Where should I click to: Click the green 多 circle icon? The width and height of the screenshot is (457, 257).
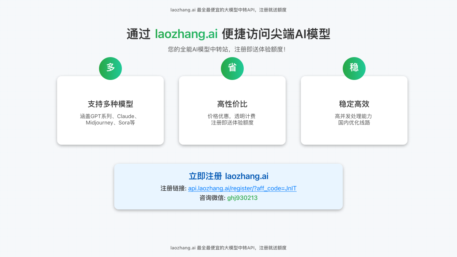point(110,69)
